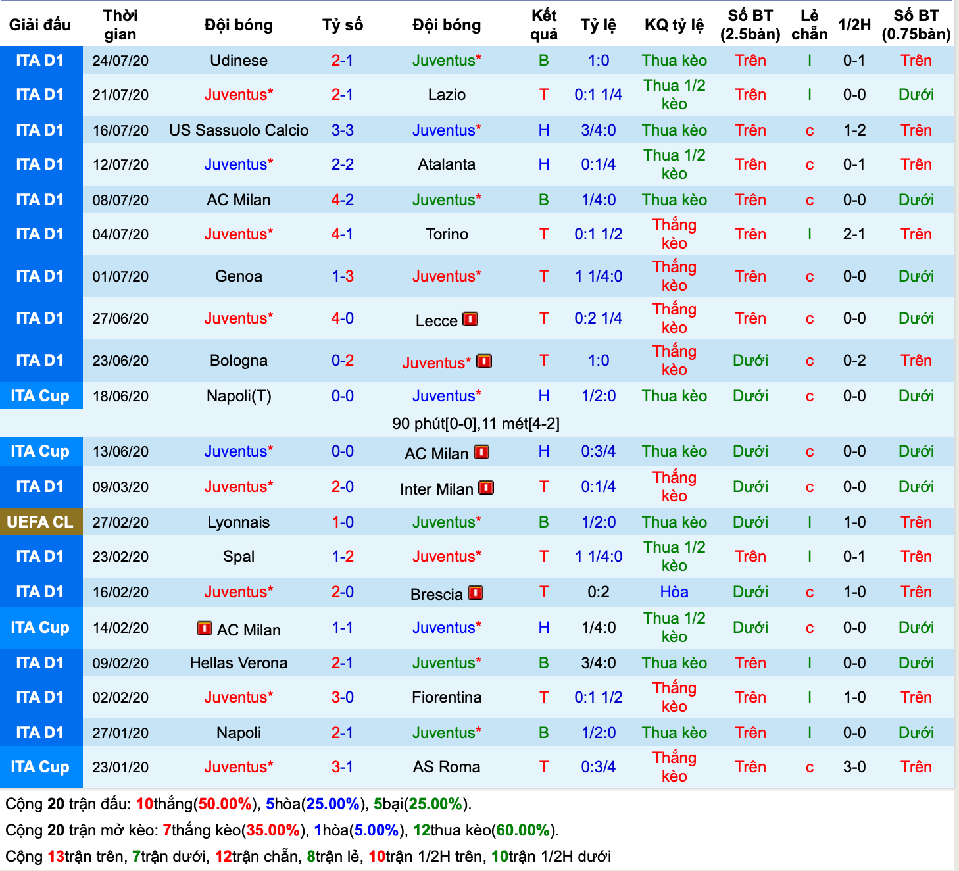
Task: Click the odds '0:2' in Brescia row
Action: (599, 592)
